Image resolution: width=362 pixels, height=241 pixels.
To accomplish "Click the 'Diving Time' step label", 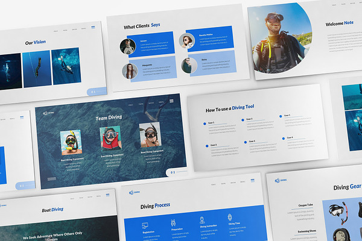I will pyautogui.click(x=234, y=224).
